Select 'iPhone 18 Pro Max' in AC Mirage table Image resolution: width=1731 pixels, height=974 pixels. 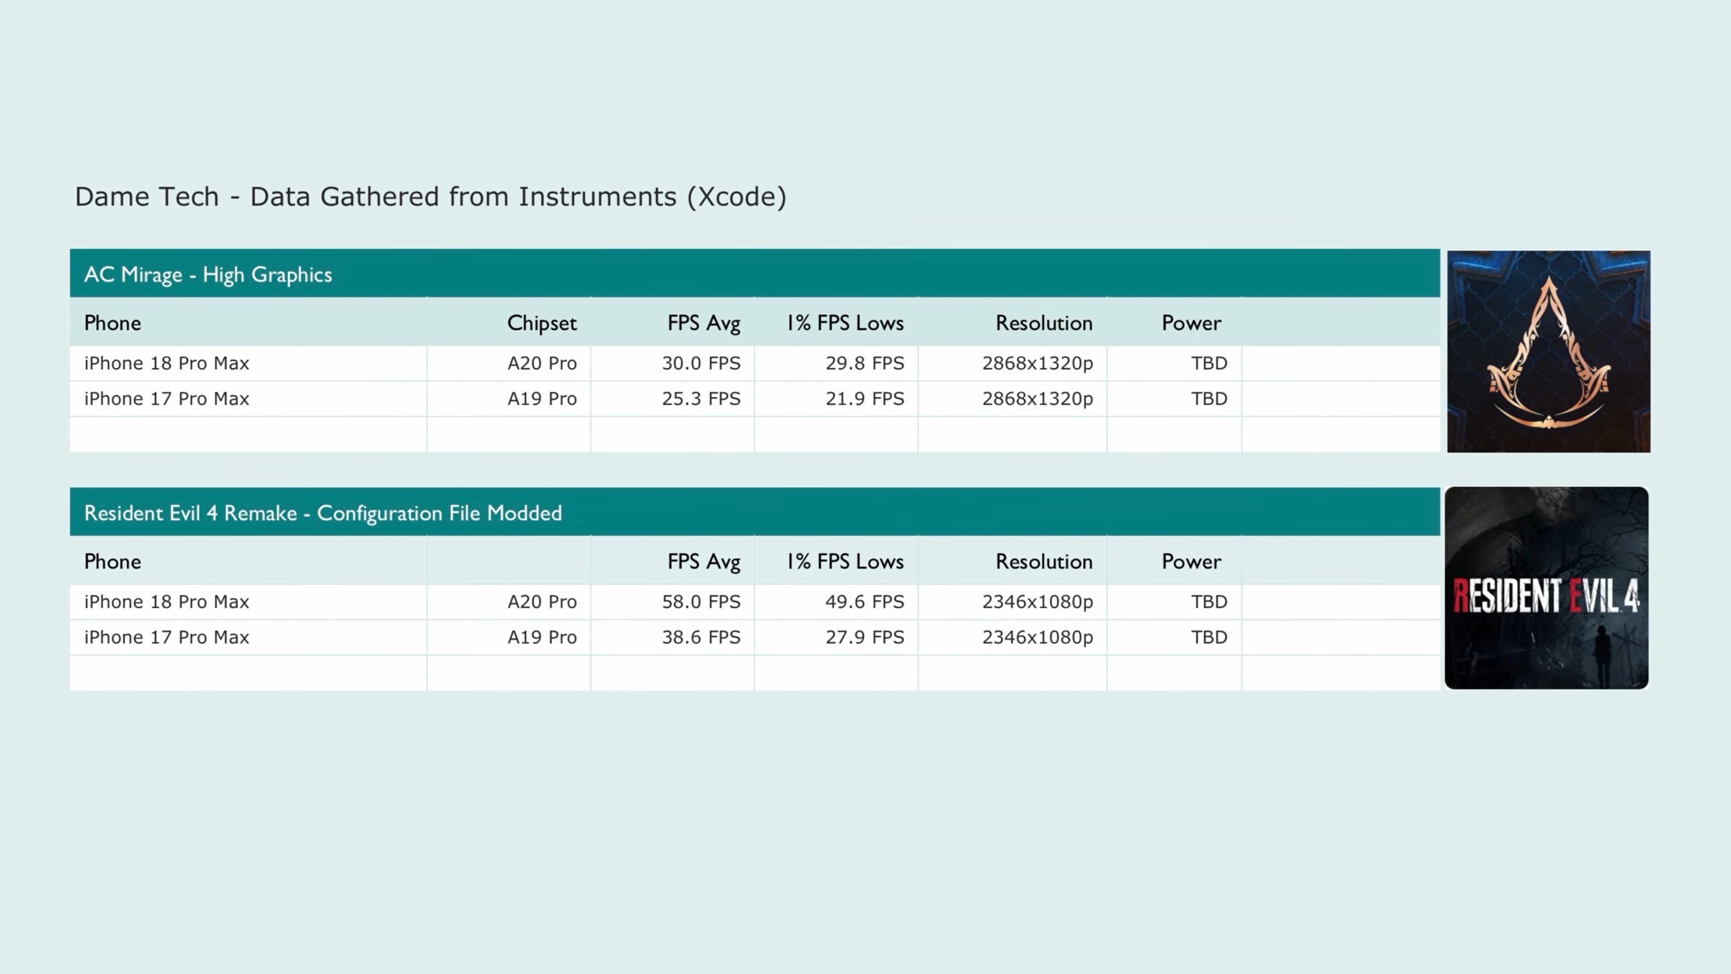coord(166,363)
